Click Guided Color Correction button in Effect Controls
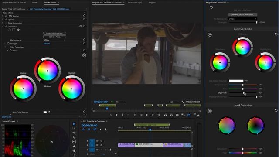The height and width of the screenshot is (157, 279). 54,33
